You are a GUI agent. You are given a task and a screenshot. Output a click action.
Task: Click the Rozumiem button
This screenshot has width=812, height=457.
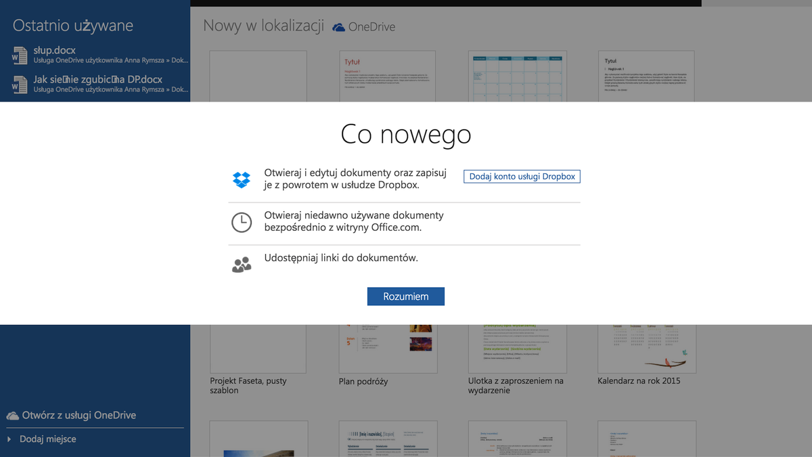pyautogui.click(x=406, y=297)
